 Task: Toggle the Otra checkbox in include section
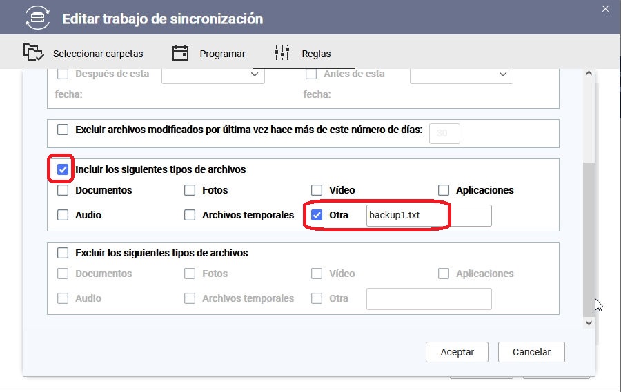tap(317, 215)
